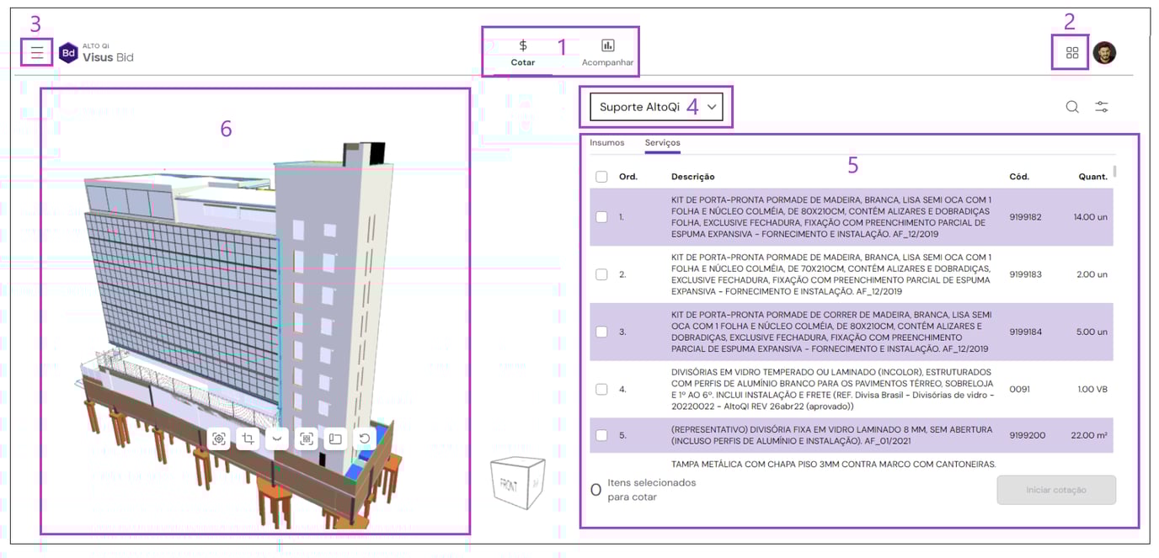This screenshot has height=558, width=1159.
Task: Open the filter sliders icon
Action: click(x=1101, y=107)
